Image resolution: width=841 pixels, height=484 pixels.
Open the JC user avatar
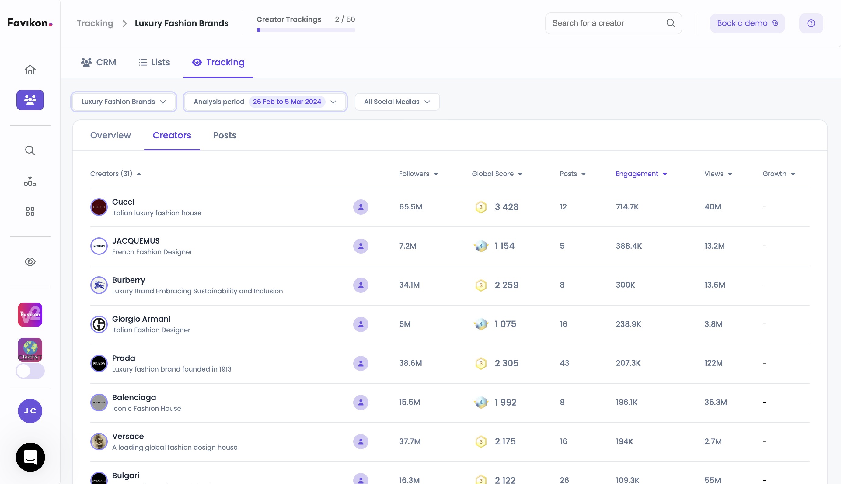[30, 411]
